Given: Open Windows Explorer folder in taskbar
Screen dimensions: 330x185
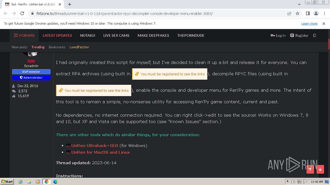Looking at the screenshot, I should pos(29,182).
